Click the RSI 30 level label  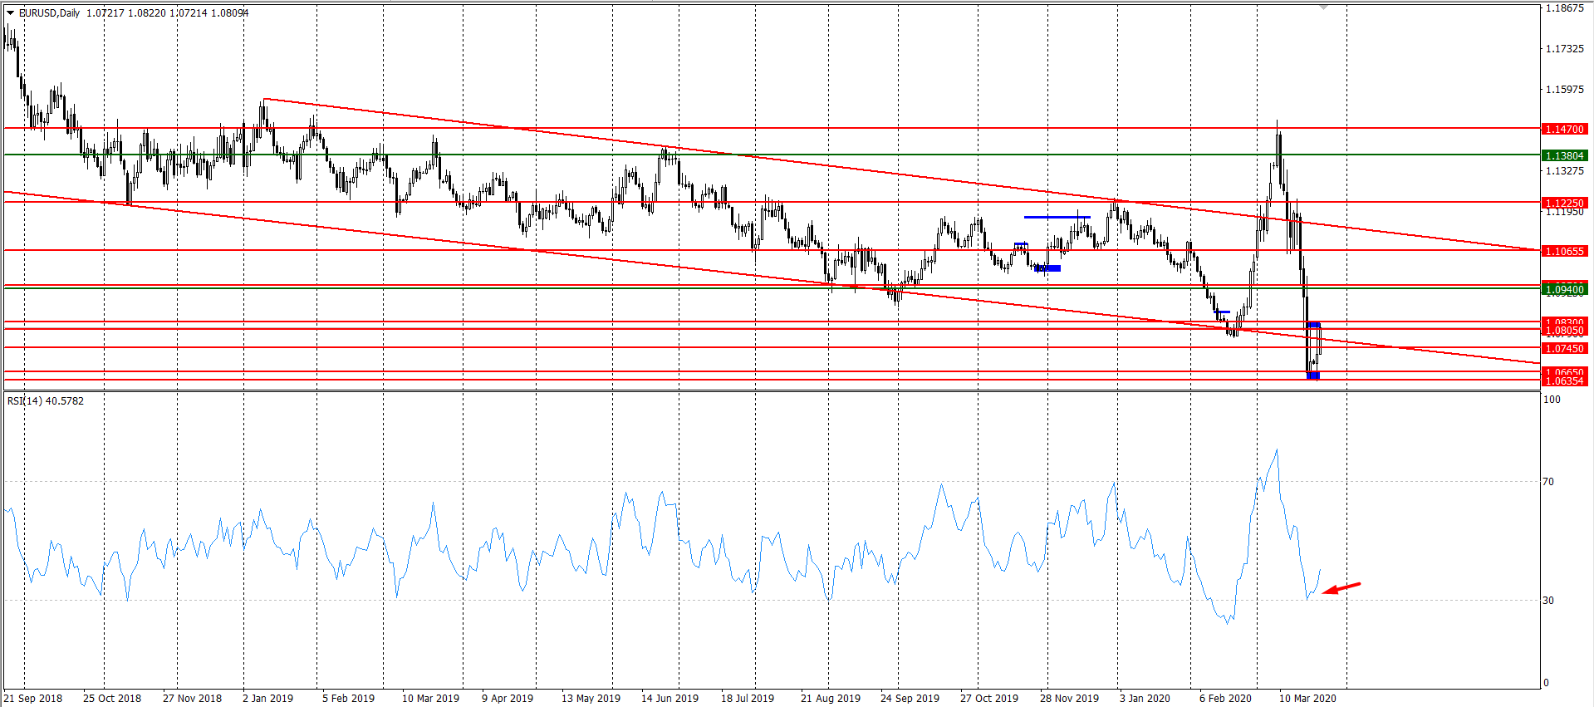click(x=1548, y=601)
